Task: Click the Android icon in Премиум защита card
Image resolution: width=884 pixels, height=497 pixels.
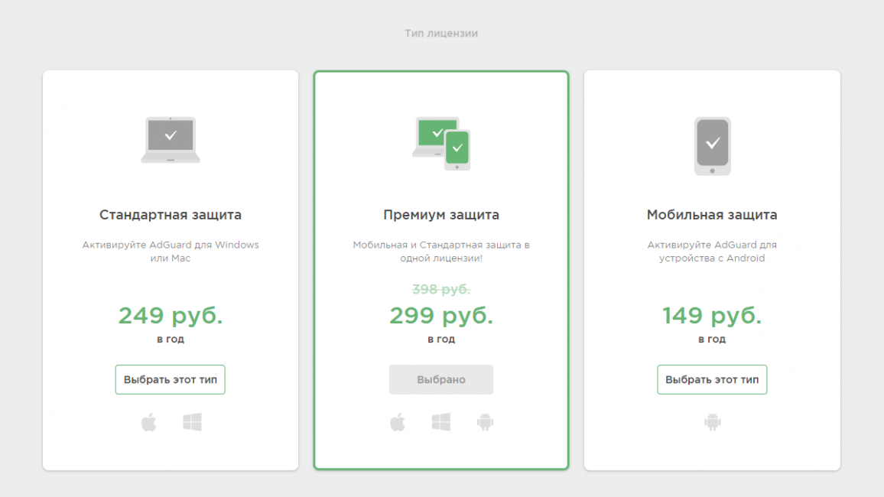Action: [x=485, y=422]
